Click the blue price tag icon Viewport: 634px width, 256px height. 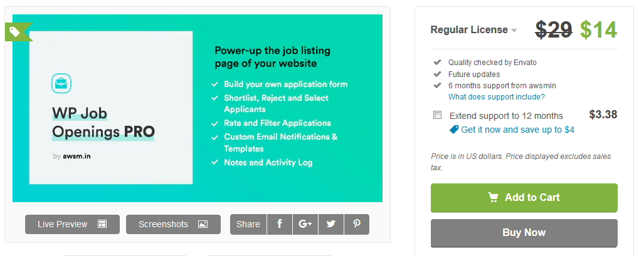pyautogui.click(x=454, y=130)
